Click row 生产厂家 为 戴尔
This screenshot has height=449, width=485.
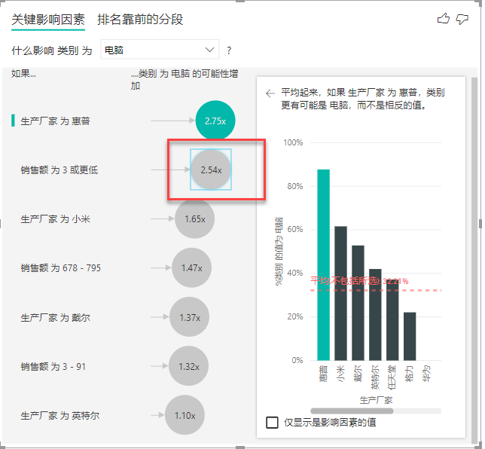pos(56,317)
